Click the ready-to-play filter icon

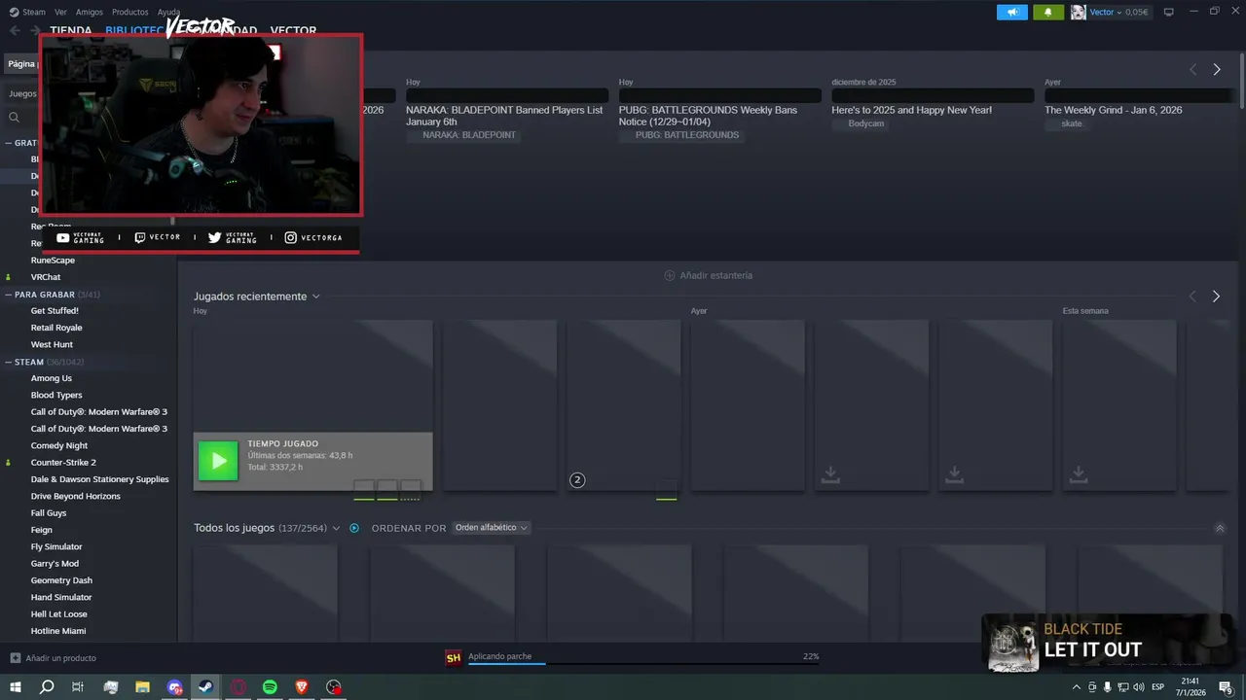(x=354, y=528)
